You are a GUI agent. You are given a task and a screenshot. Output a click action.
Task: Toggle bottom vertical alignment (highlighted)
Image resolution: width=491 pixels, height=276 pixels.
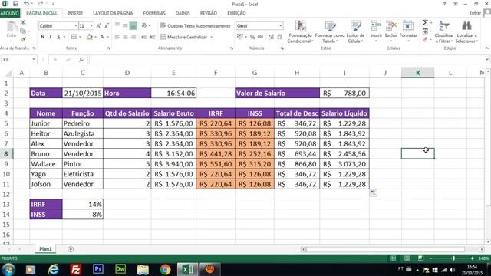[x=133, y=25]
